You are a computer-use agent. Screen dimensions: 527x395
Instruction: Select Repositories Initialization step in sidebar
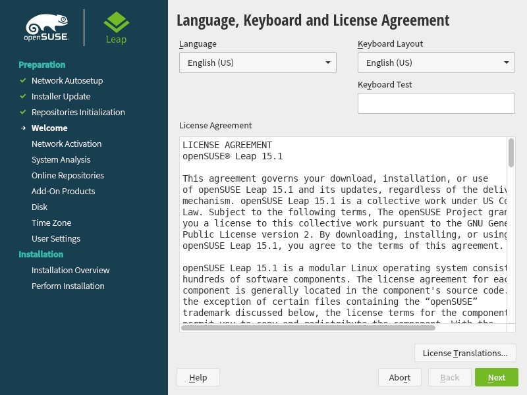[78, 112]
